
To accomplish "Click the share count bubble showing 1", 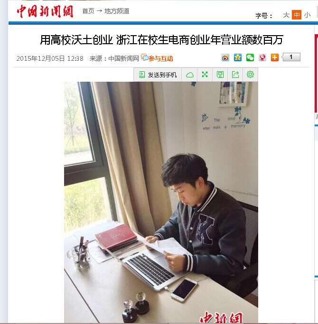I will tap(291, 57).
